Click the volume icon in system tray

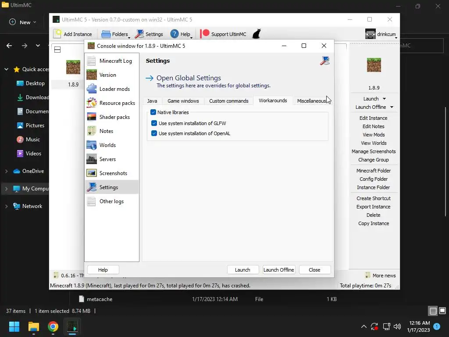tap(397, 326)
